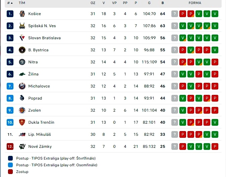Open the Lip. Mikuláš team link
Viewport: 226px width, 177px height.
pyautogui.click(x=40, y=134)
